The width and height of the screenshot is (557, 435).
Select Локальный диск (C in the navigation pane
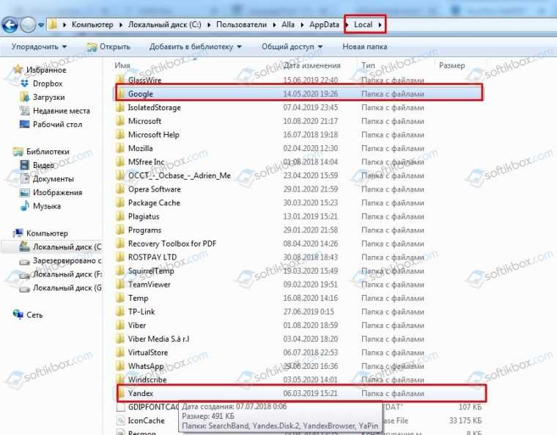(x=67, y=247)
